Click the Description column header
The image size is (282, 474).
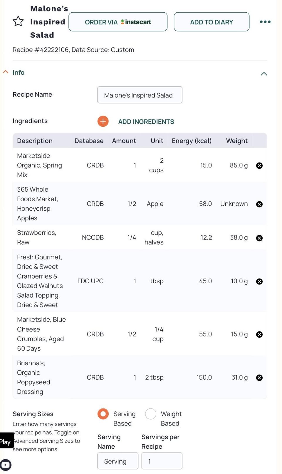click(35, 141)
